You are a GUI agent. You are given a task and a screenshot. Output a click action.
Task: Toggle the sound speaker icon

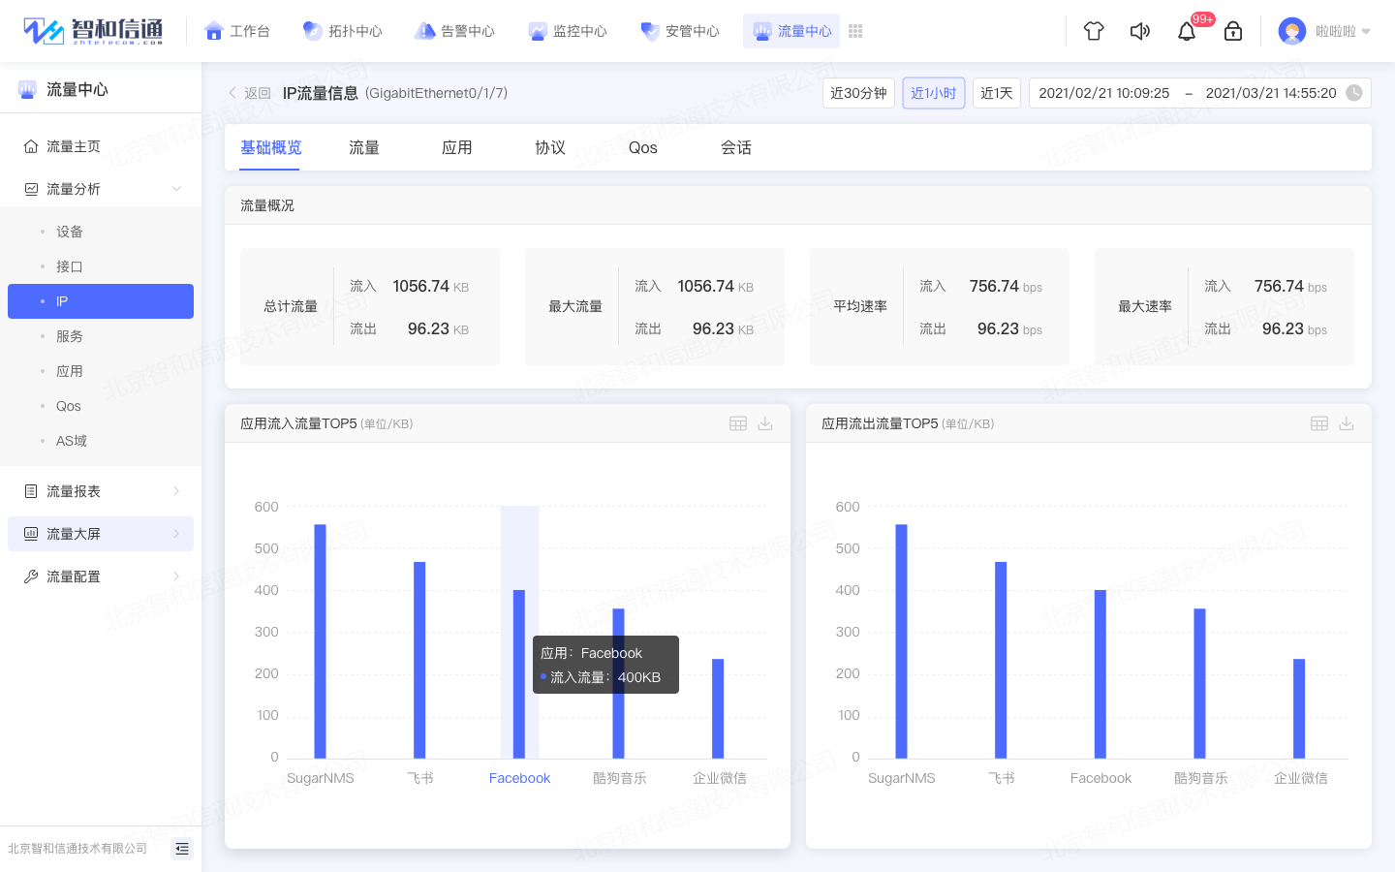(x=1140, y=31)
